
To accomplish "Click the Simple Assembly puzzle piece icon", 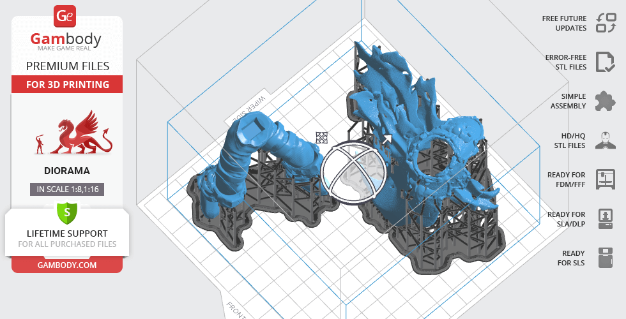I will coord(605,101).
